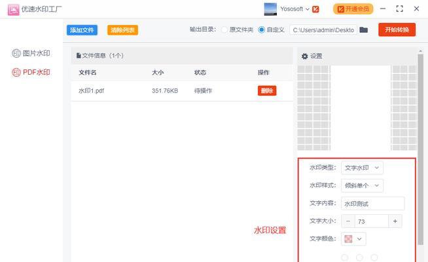
Task: Click the 图片水印 stamp icon
Action: [x=16, y=53]
